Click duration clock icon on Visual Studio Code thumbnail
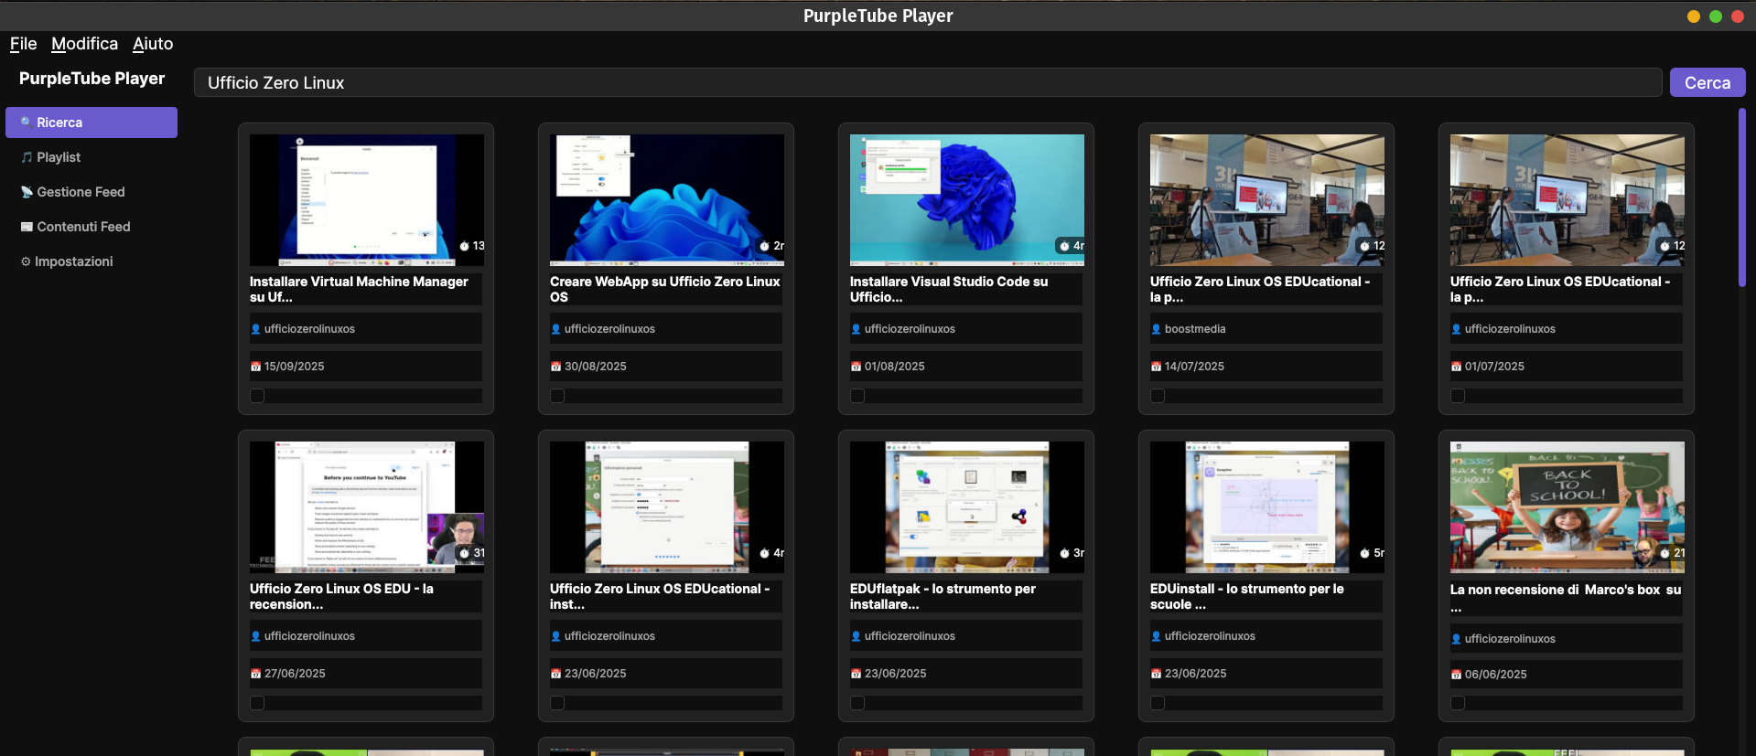Screen dimensions: 1756x756 pos(1064,246)
